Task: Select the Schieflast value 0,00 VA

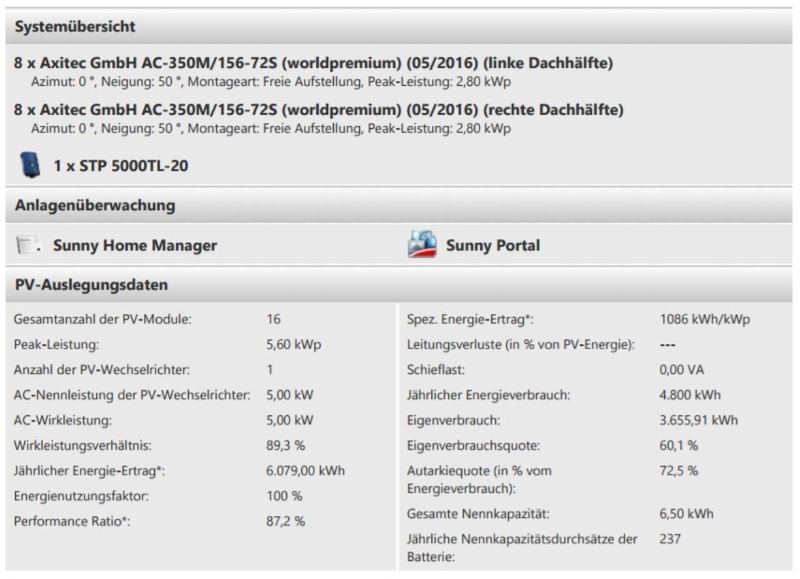Action: tap(681, 370)
